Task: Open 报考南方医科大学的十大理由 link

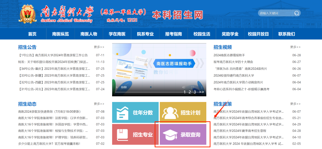Action: 233,62
